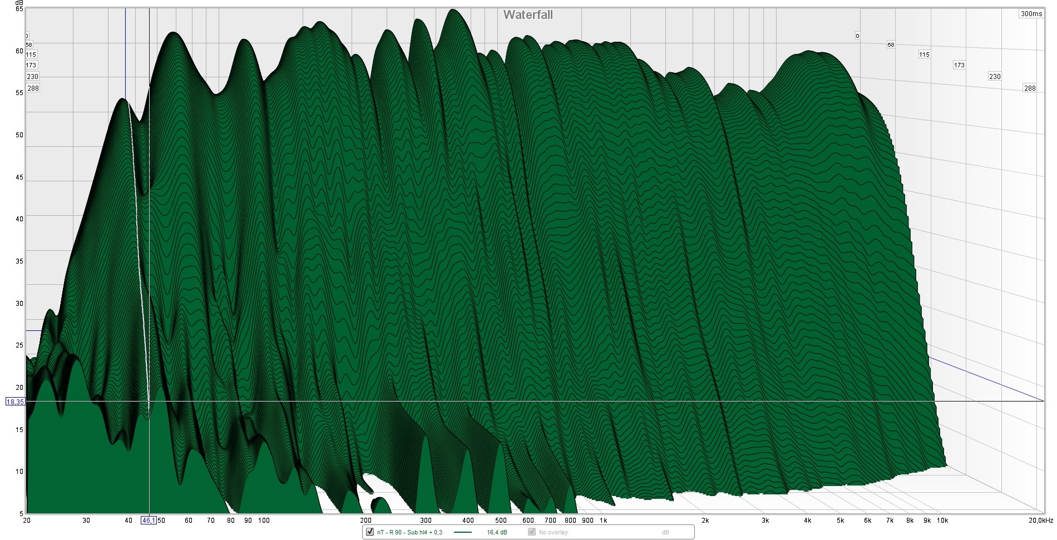Select the 288 time marker on the right

(1030, 88)
